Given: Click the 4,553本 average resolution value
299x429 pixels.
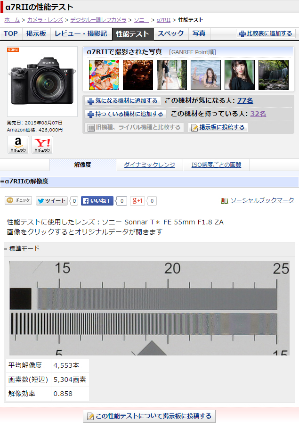Looking at the screenshot, I should point(66,365).
